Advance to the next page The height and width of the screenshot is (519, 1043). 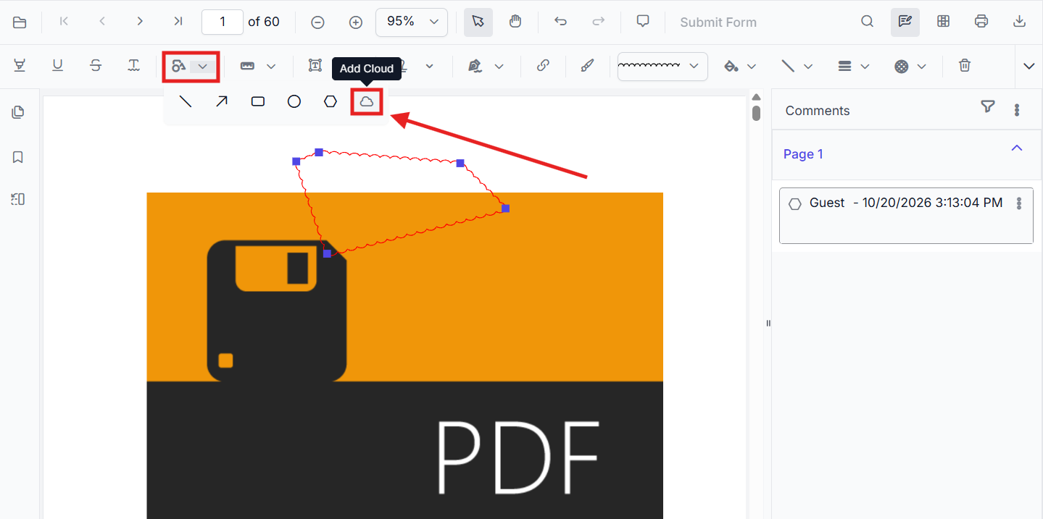(140, 22)
